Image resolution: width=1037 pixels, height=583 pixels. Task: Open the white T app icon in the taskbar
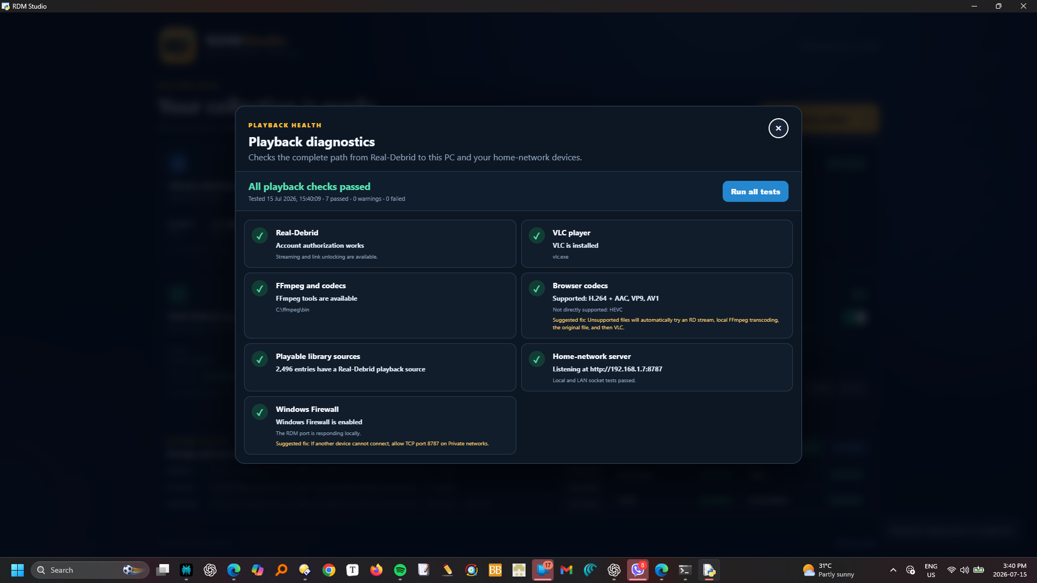(x=353, y=570)
